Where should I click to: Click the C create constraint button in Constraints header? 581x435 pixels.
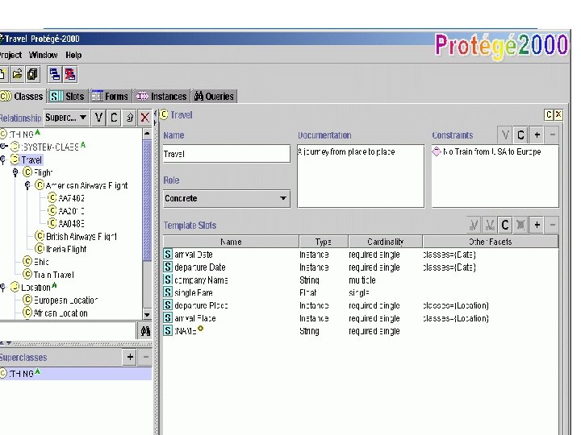pos(520,135)
